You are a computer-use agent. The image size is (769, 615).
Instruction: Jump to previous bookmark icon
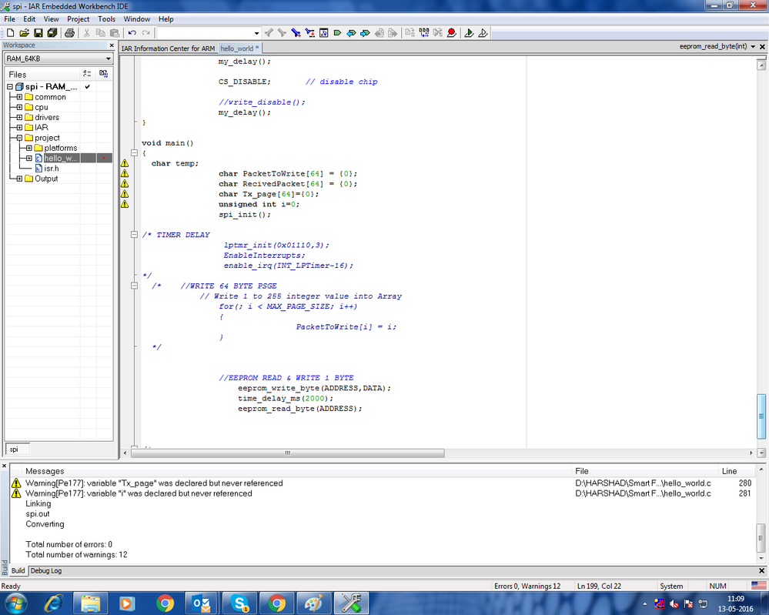(x=351, y=33)
